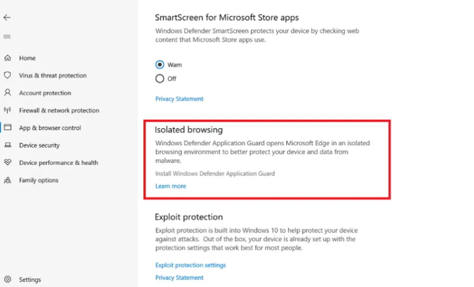Click the Virus & threat protection shield icon
This screenshot has width=474, height=287.
(8, 76)
